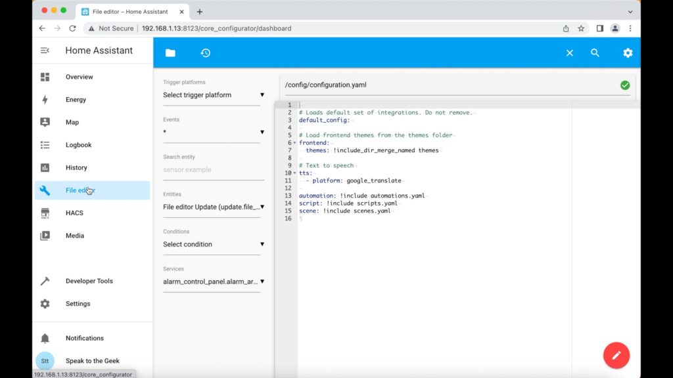The width and height of the screenshot is (673, 378).
Task: Click the Notifications bell icon
Action: tap(45, 338)
